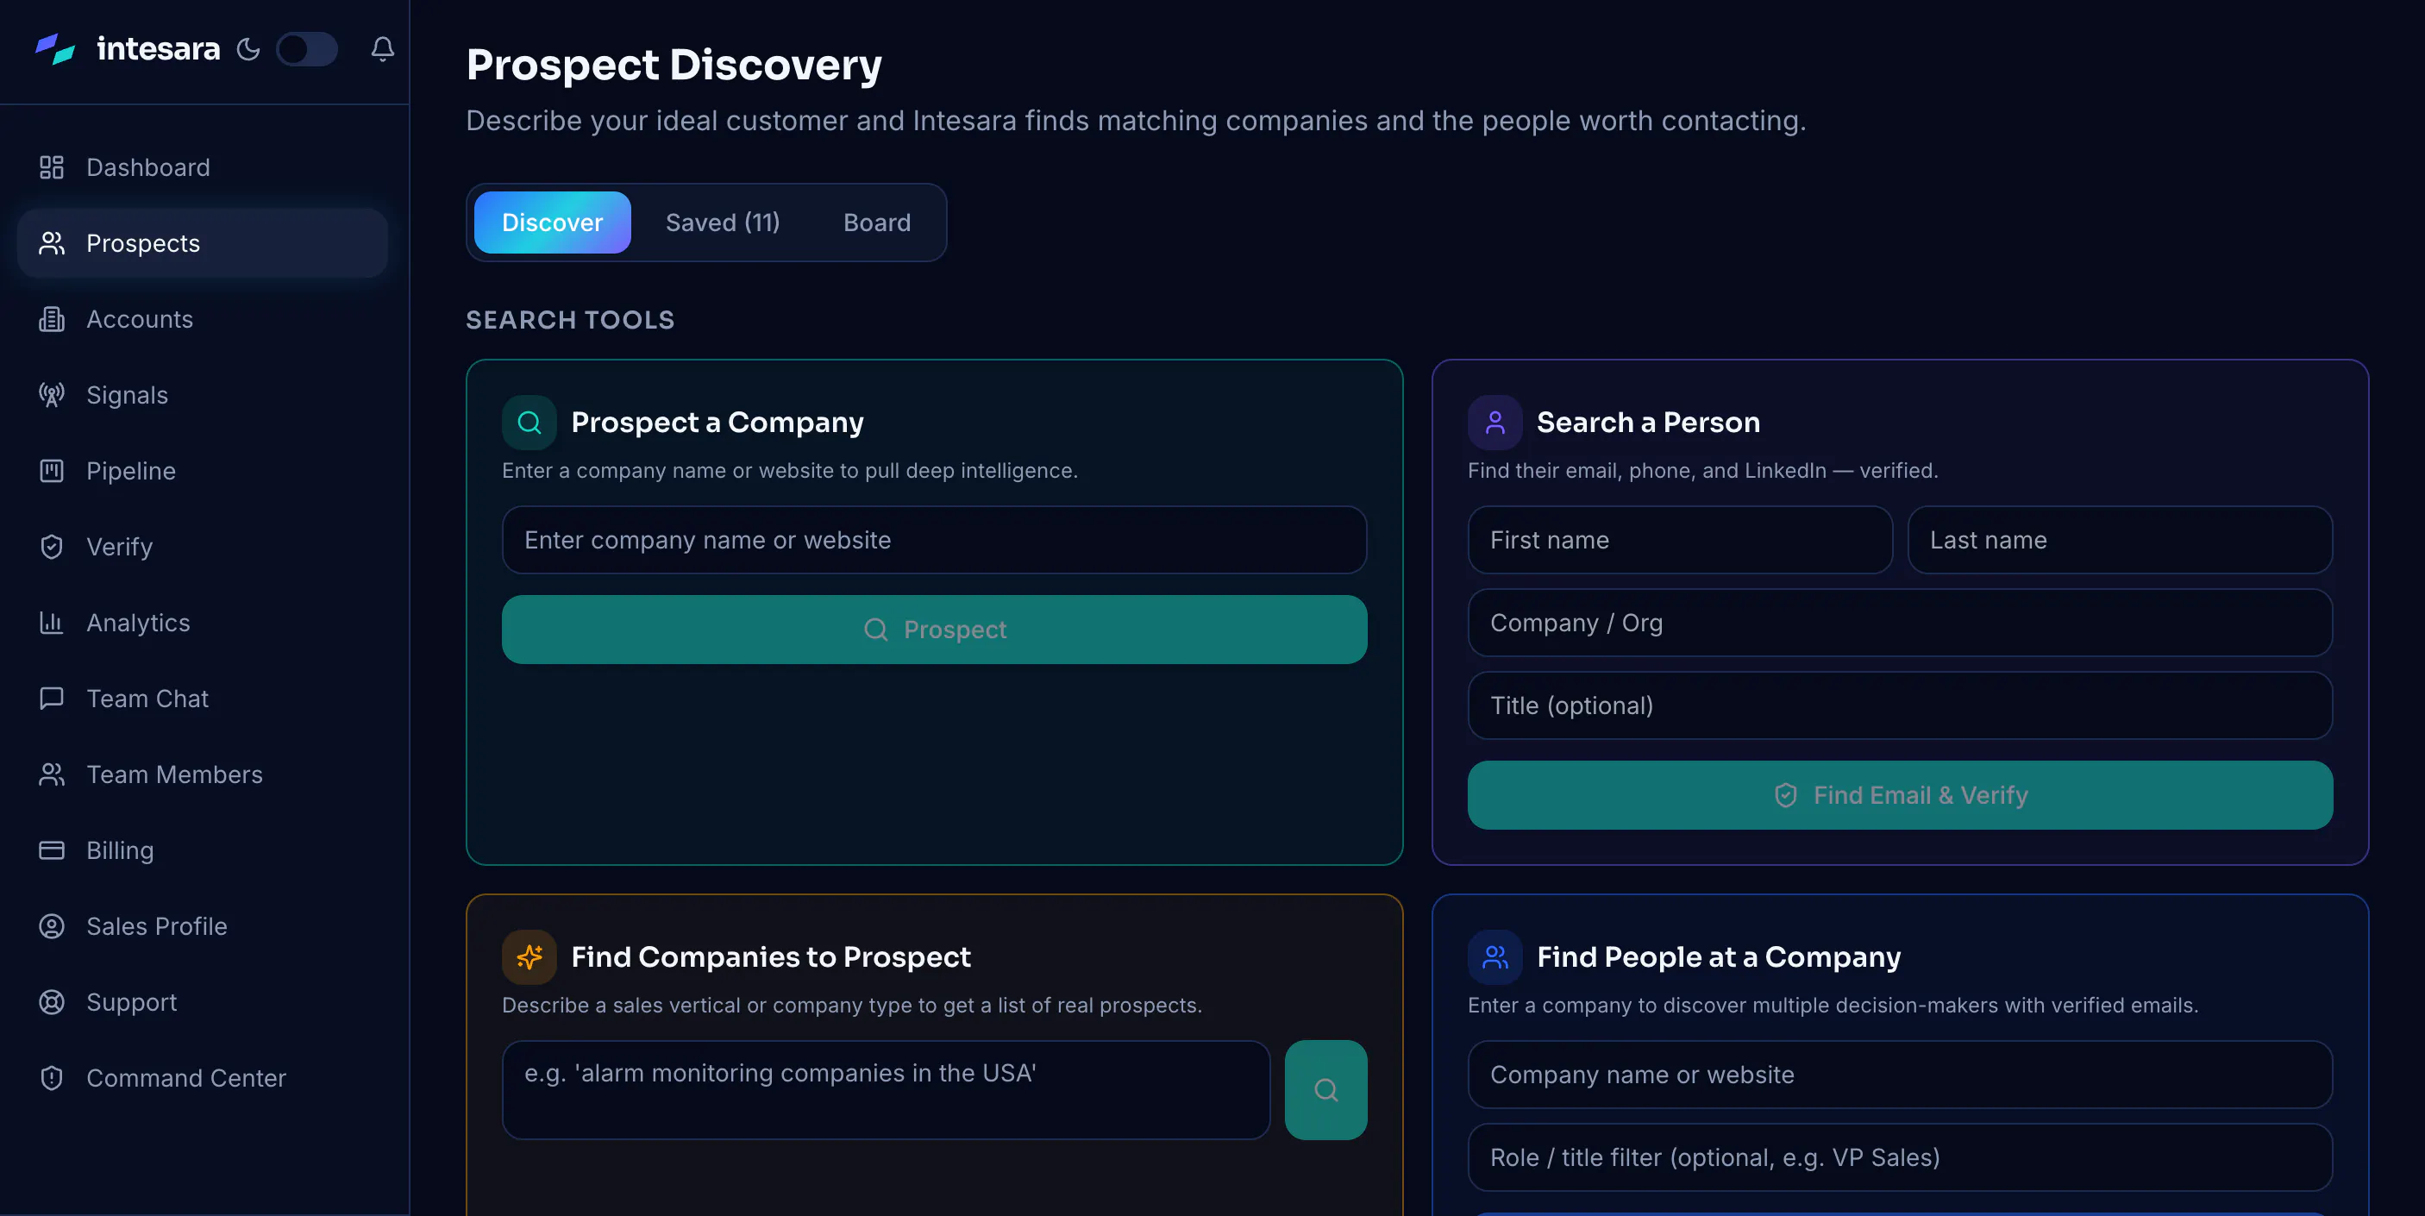Click the Company name or website field under Find People

coord(1900,1075)
